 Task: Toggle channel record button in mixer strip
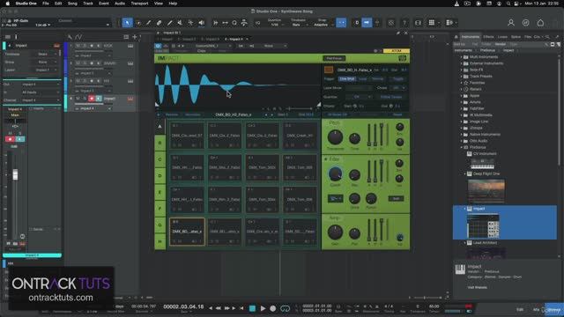10,139
